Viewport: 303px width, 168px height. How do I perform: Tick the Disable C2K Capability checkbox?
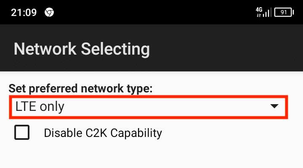[22, 132]
